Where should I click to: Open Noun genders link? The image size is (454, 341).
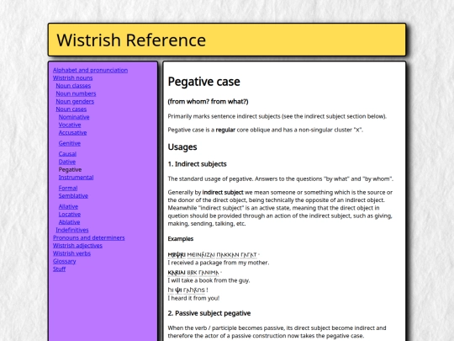coord(75,102)
